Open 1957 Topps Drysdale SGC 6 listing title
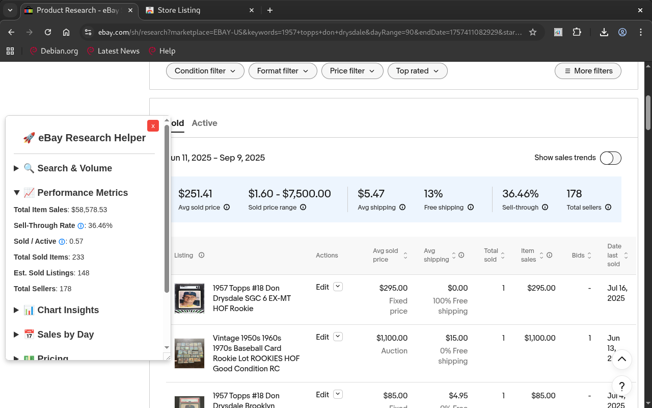This screenshot has width=652, height=408. click(252, 298)
